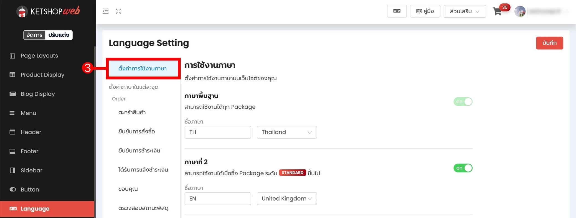
Task: Switch to the จัดการ mode toggle
Action: 34,35
